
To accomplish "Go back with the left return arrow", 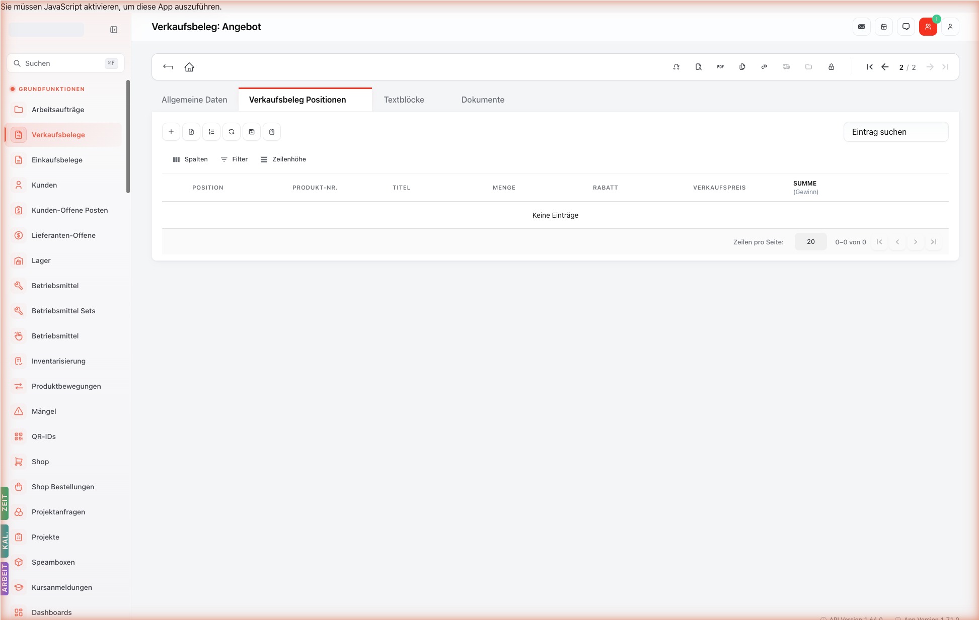I will point(168,67).
